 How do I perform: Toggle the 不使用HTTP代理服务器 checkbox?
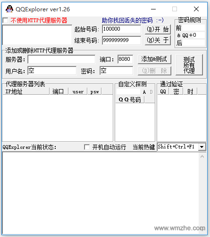coord(5,20)
